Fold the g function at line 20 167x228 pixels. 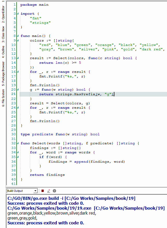[18, 90]
